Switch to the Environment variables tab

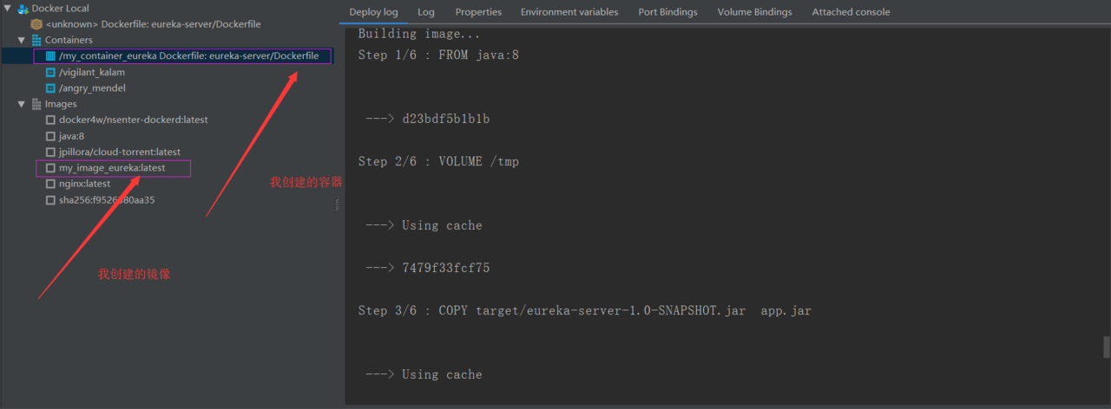(x=569, y=12)
